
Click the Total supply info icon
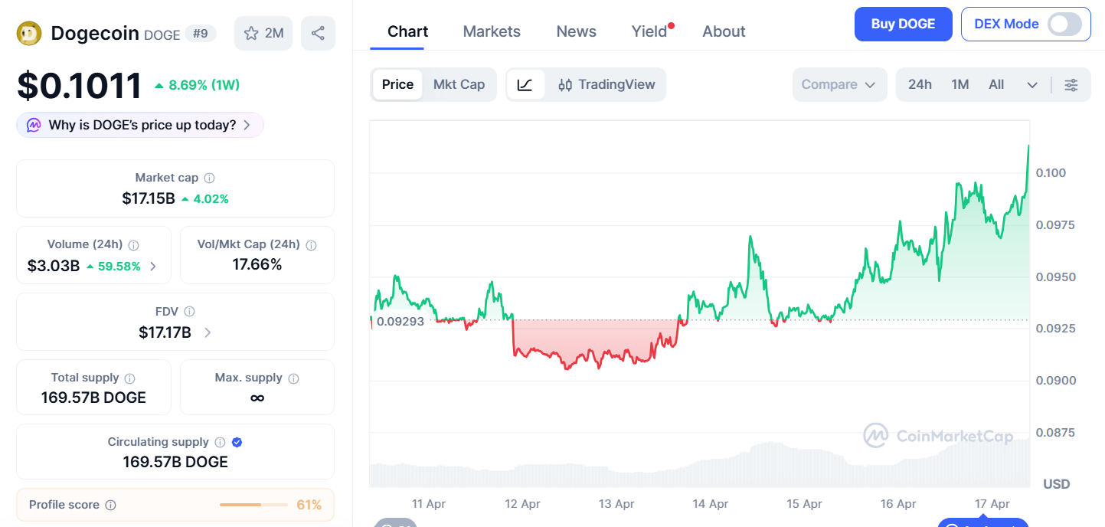[129, 378]
